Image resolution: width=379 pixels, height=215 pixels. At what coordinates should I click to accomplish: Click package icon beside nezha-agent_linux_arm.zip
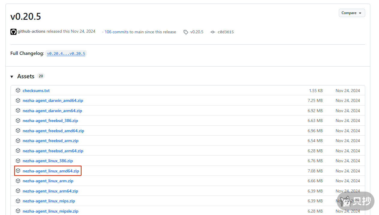(x=18, y=181)
